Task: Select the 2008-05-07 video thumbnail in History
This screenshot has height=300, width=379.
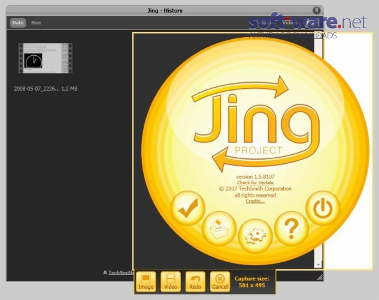Action: point(46,58)
